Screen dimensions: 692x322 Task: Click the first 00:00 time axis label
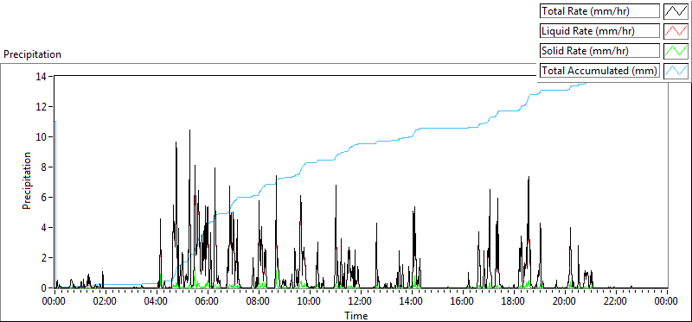click(x=54, y=301)
